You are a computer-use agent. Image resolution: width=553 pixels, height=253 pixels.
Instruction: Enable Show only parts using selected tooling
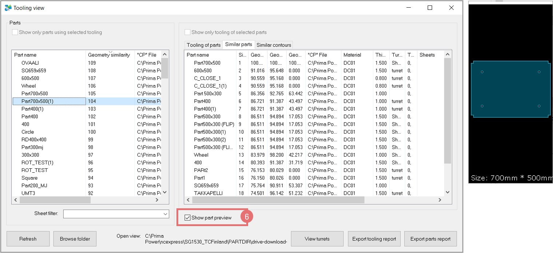(15, 32)
